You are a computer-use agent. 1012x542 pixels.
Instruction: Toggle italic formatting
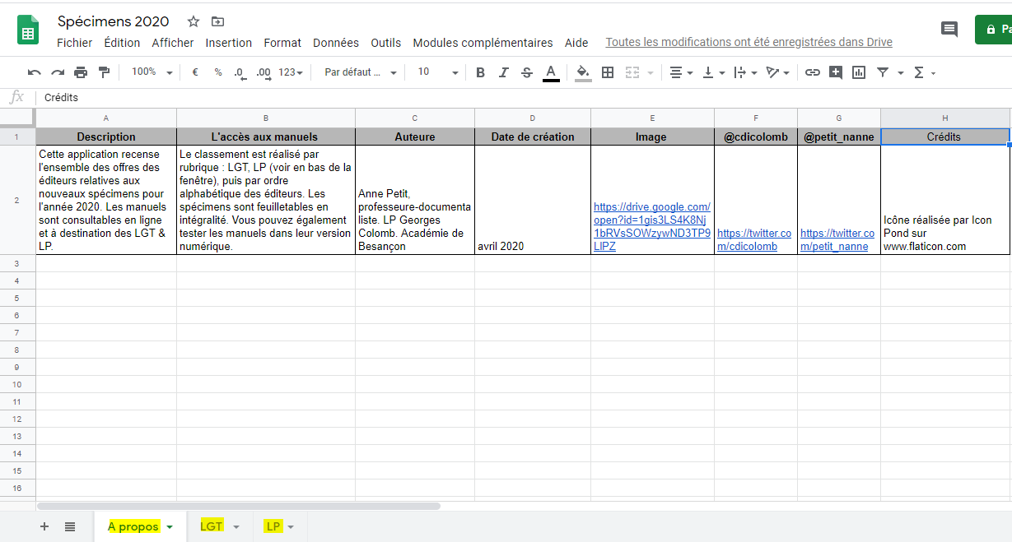(x=504, y=72)
